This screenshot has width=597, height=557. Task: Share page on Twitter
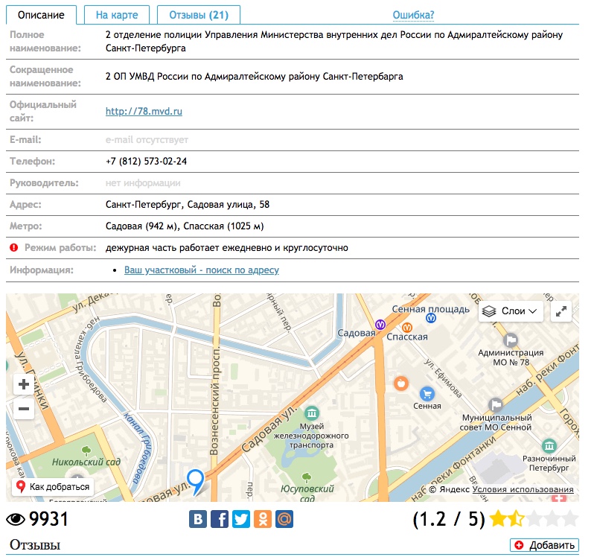pos(241,519)
